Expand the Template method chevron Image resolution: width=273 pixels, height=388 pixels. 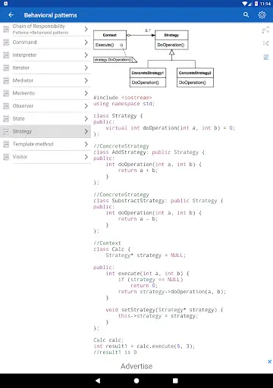tap(86, 144)
